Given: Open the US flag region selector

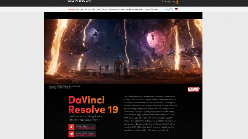Looking at the screenshot, I should 177,9.
